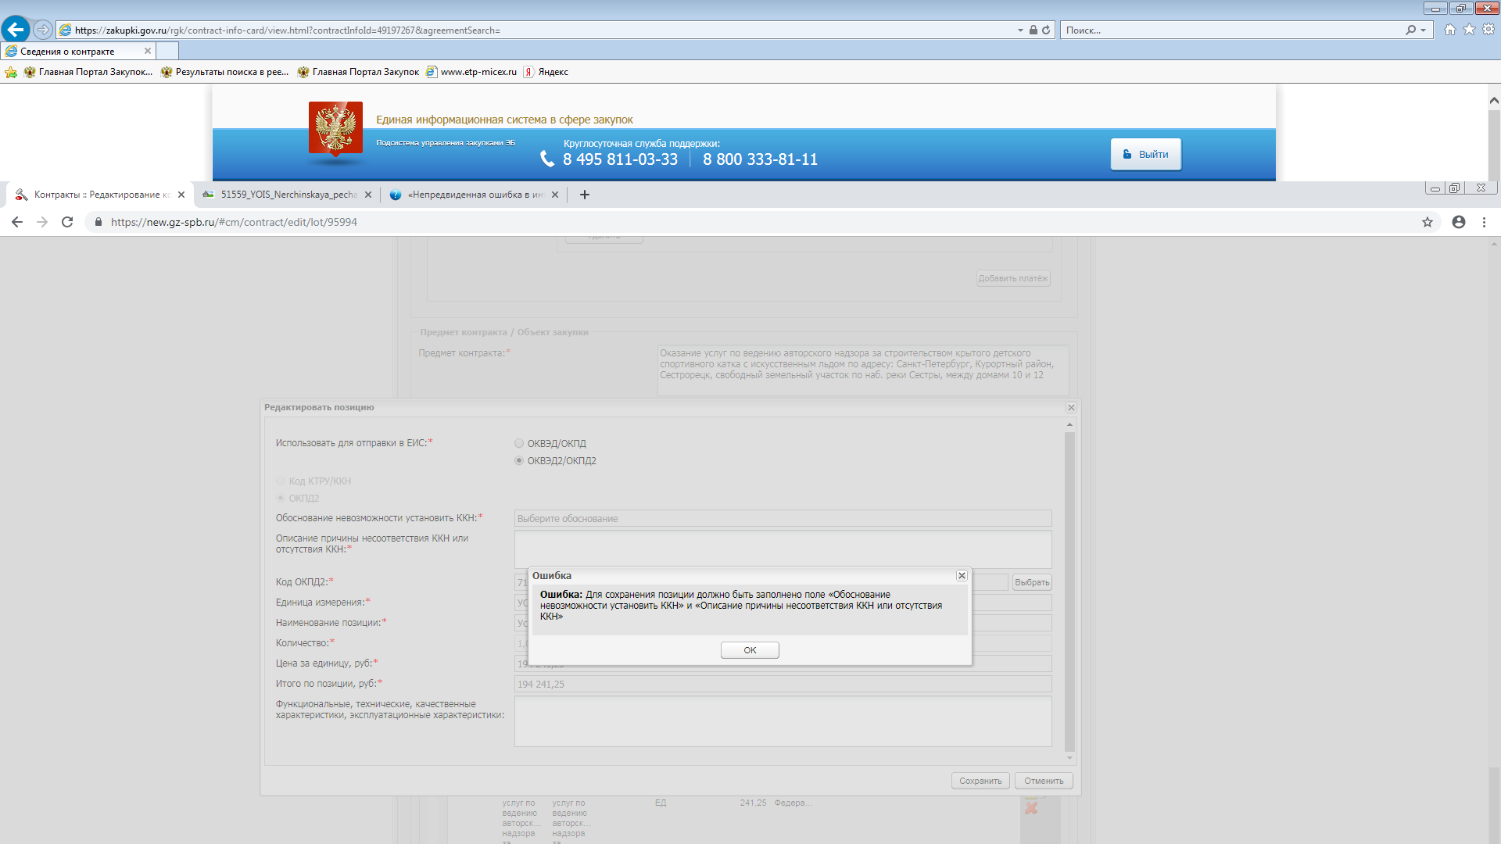1501x844 pixels.
Task: Select the ОКВЭД2/ОКПД2 radio button
Action: point(519,460)
